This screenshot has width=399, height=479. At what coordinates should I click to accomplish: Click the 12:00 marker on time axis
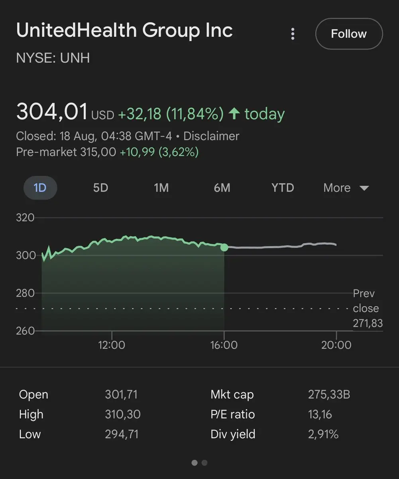[x=112, y=344]
